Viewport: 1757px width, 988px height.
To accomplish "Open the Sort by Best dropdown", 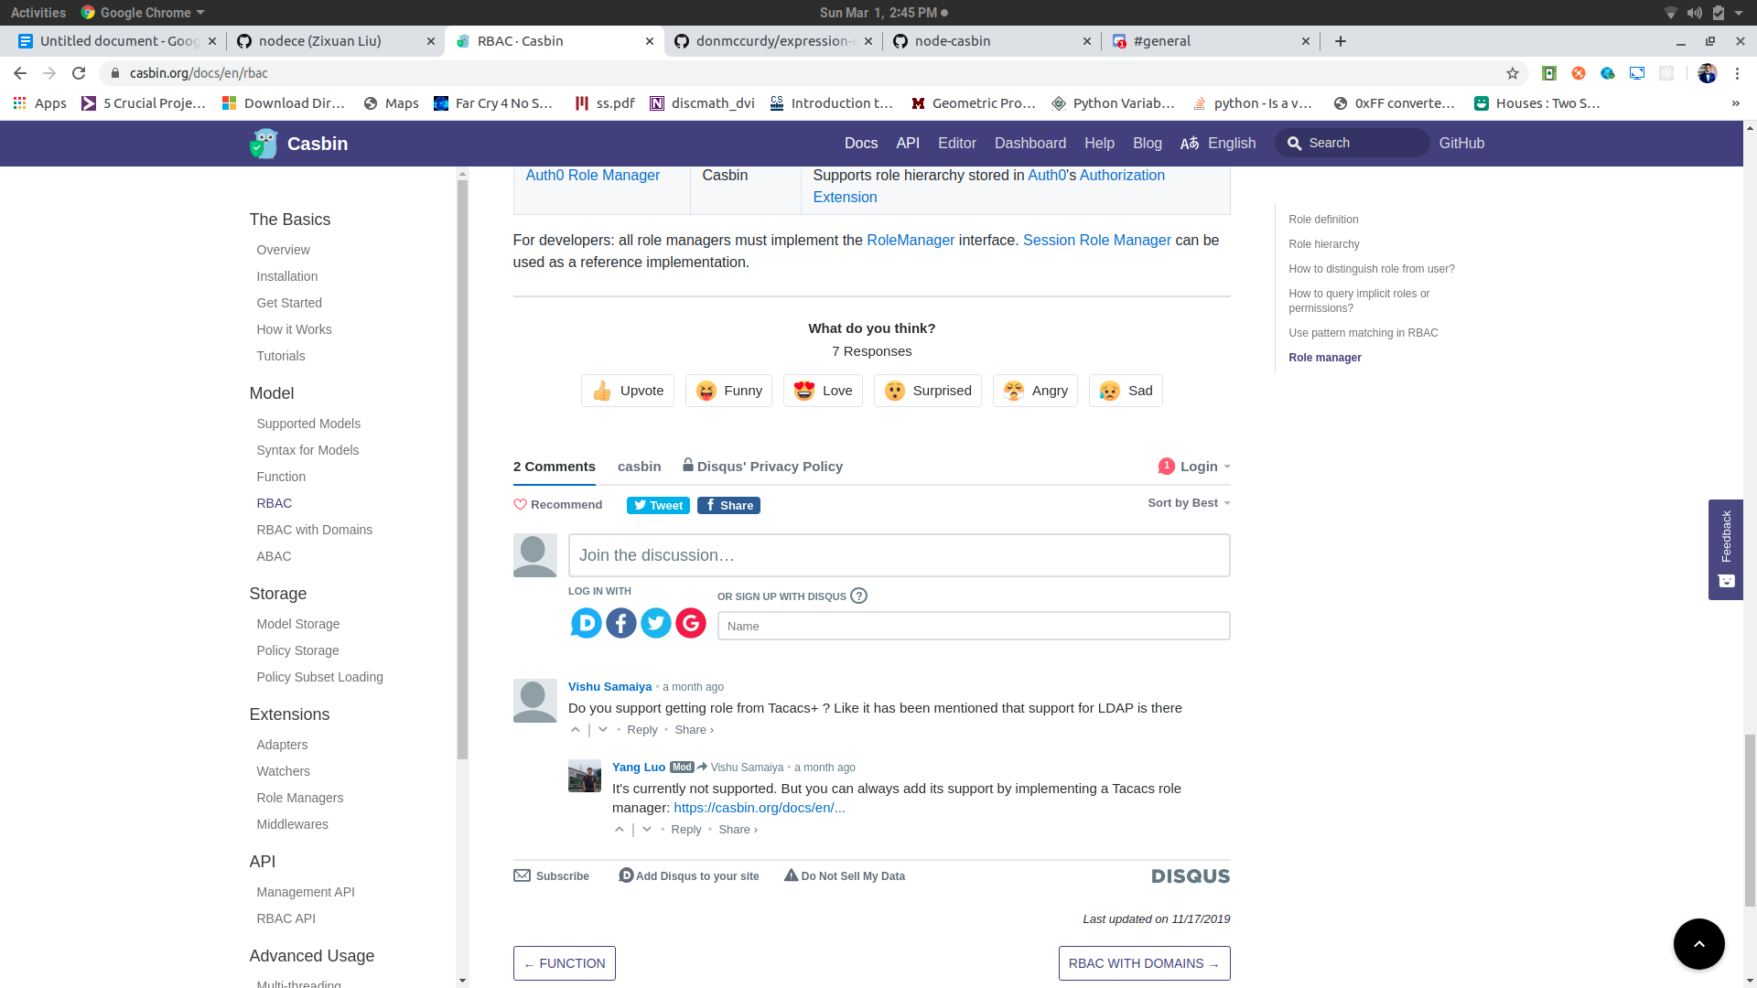I will [1189, 503].
